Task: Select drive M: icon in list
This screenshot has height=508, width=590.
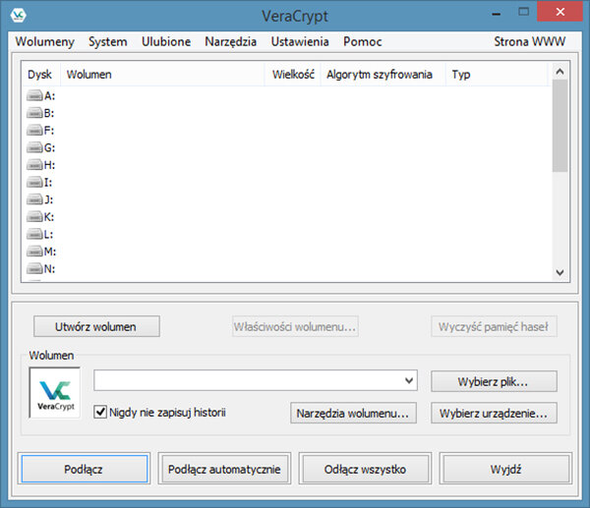Action: click(x=34, y=252)
